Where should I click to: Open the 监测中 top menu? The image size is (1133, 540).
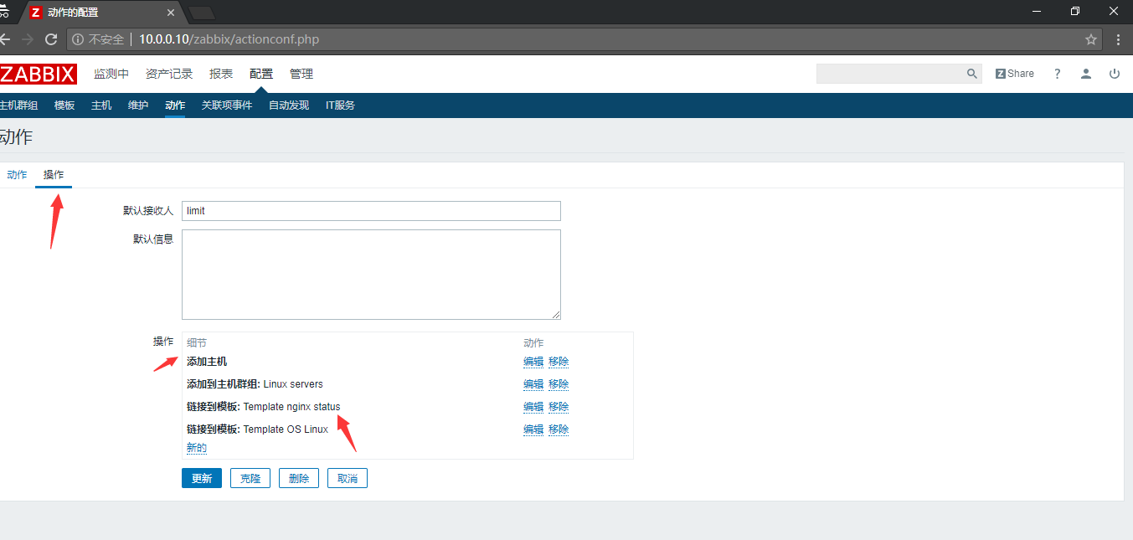click(111, 74)
